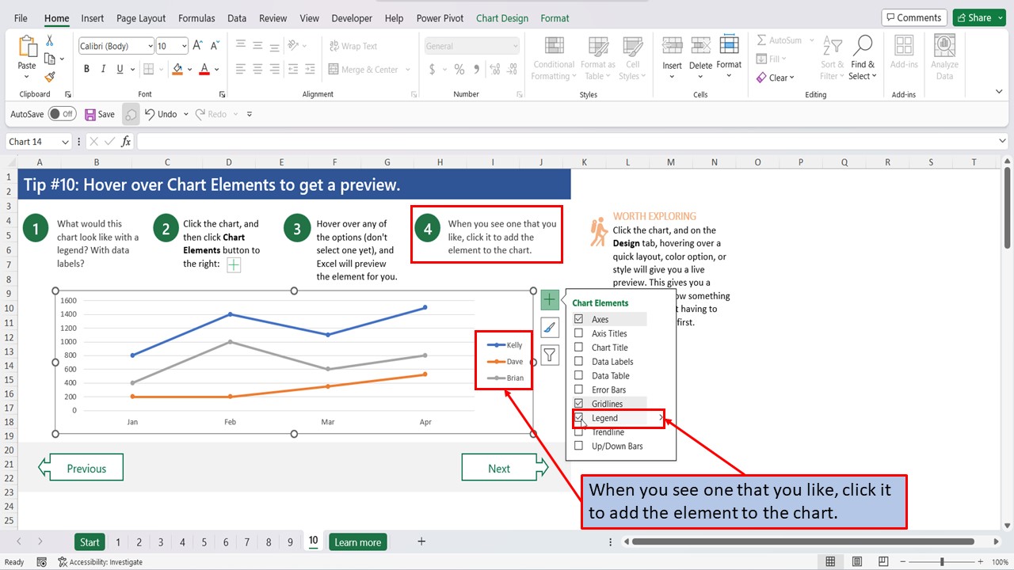Screen dimensions: 1014x570
Task: Check the Data Labels checkbox
Action: [578, 362]
